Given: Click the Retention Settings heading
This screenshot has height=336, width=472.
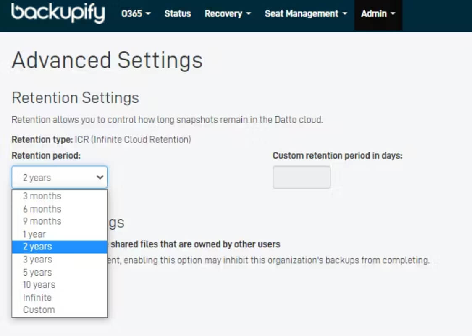Looking at the screenshot, I should tap(75, 98).
